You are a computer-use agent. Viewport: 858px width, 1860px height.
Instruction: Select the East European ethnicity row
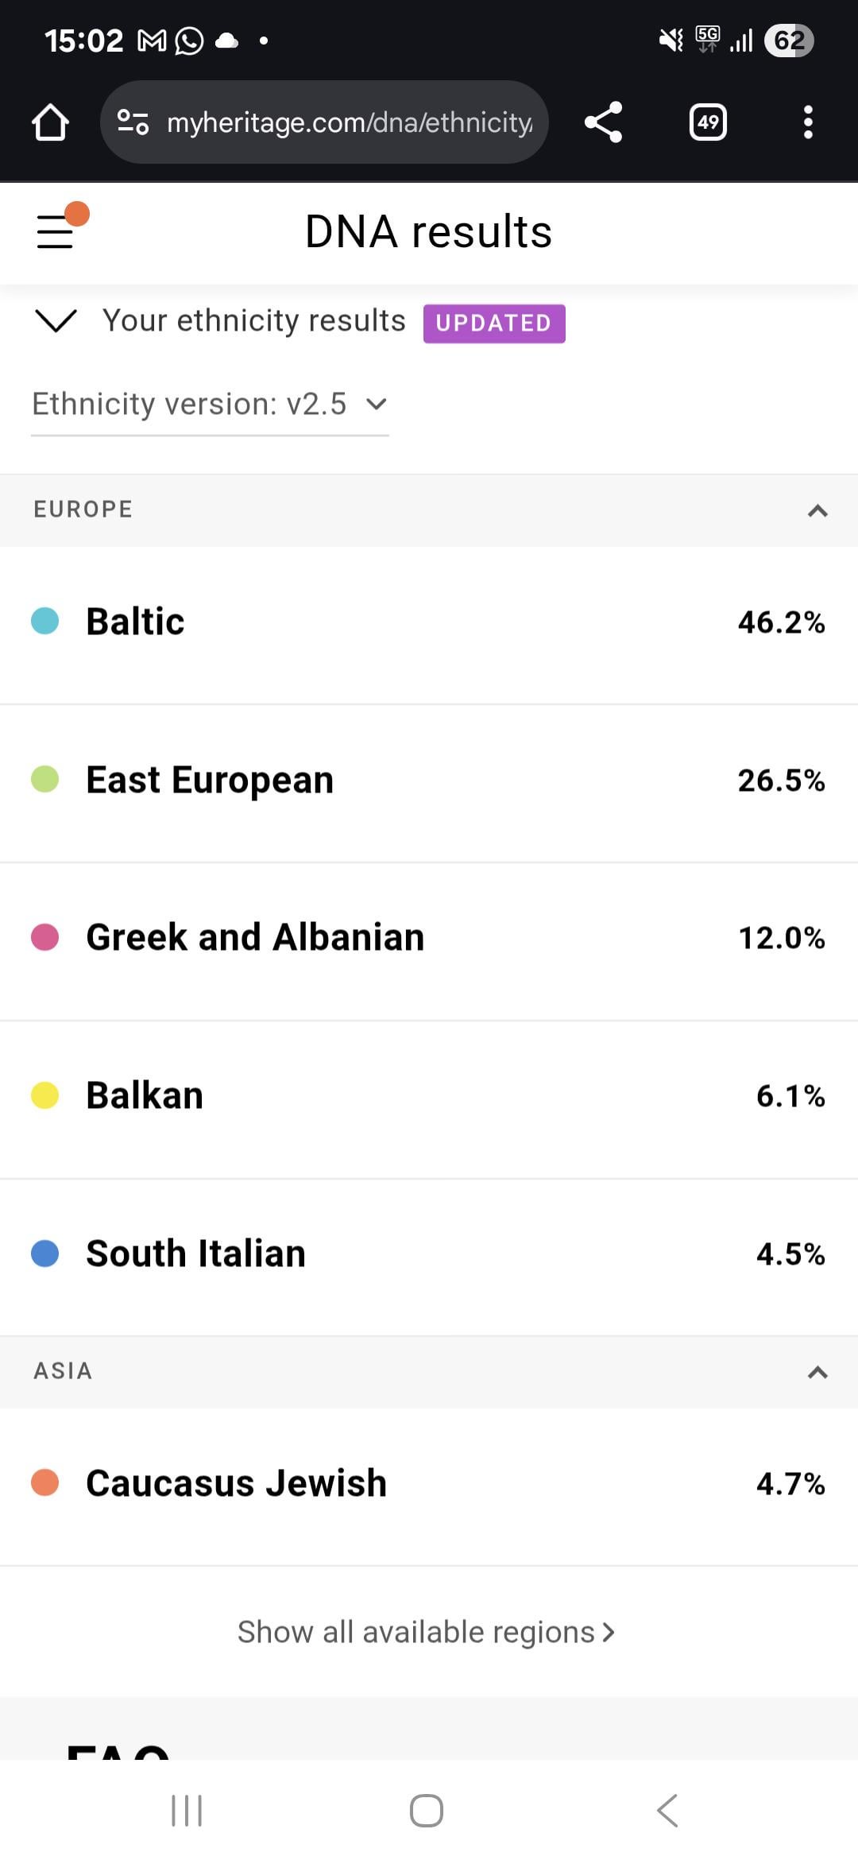(429, 781)
